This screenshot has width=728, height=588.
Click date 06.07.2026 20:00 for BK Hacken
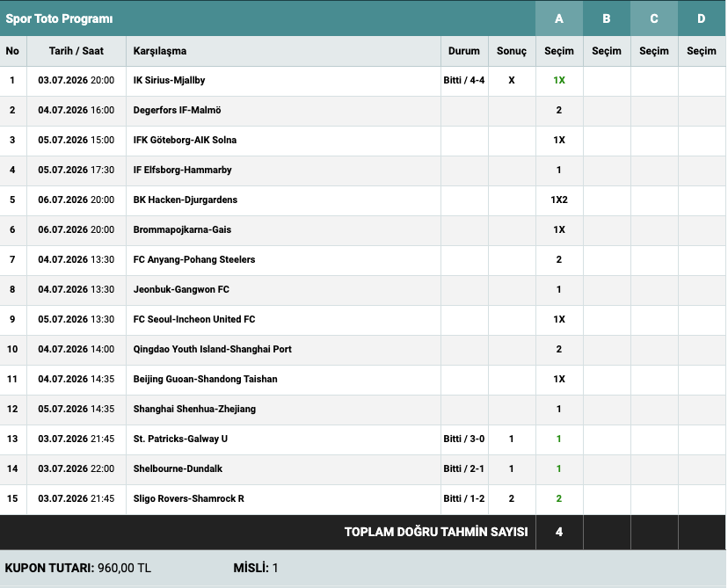pyautogui.click(x=76, y=200)
